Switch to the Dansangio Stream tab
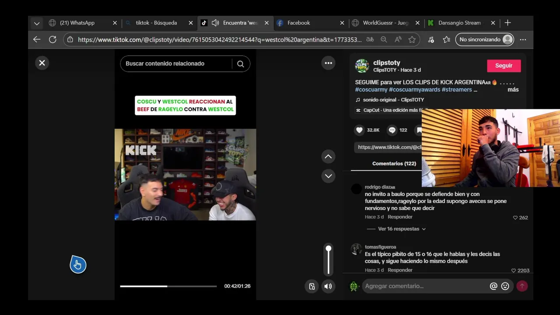This screenshot has height=315, width=560. tap(459, 23)
